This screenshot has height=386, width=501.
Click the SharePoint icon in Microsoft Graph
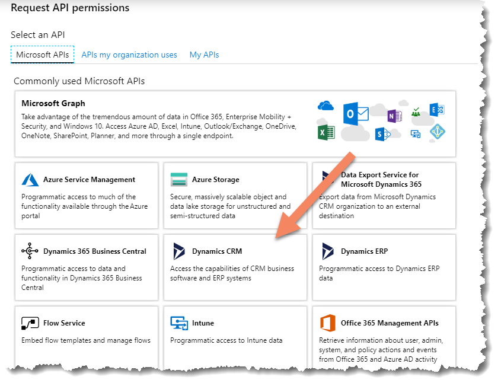[x=380, y=134]
